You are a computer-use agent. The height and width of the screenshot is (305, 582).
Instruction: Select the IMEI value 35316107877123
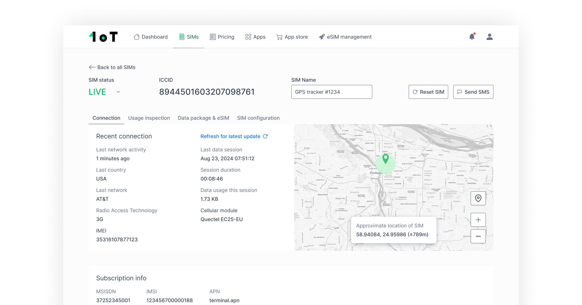click(117, 239)
